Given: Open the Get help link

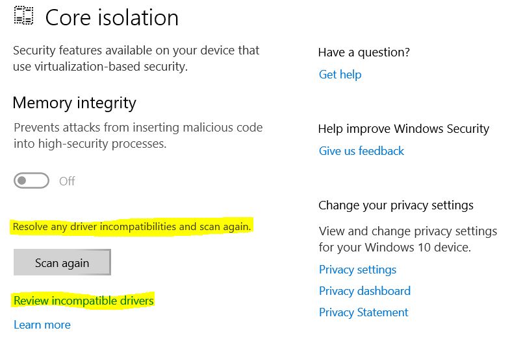Looking at the screenshot, I should [340, 75].
